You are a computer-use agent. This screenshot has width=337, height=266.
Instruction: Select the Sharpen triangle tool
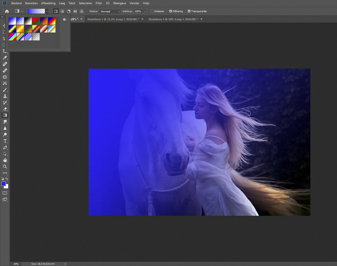click(5, 128)
